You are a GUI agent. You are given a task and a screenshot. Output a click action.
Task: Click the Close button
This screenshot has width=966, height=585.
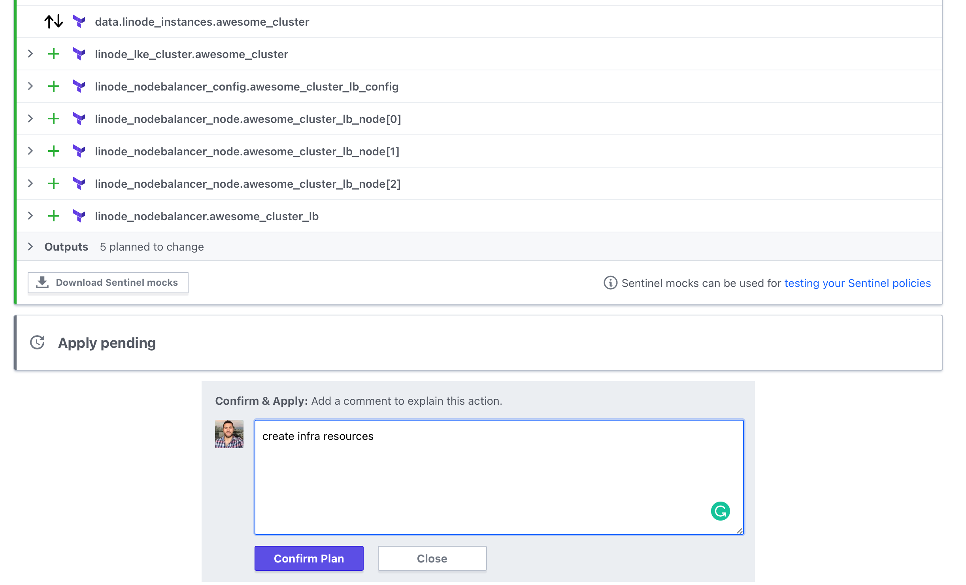click(x=432, y=558)
